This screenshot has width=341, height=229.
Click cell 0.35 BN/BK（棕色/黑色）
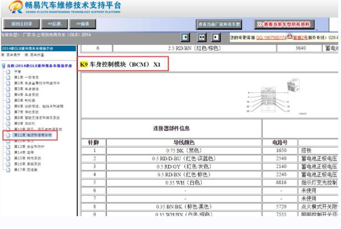184,207
